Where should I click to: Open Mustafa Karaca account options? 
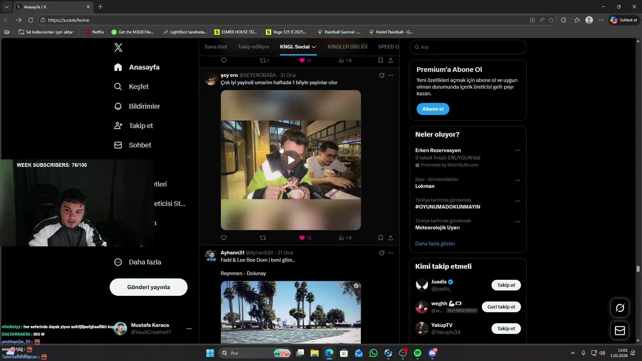(x=189, y=328)
